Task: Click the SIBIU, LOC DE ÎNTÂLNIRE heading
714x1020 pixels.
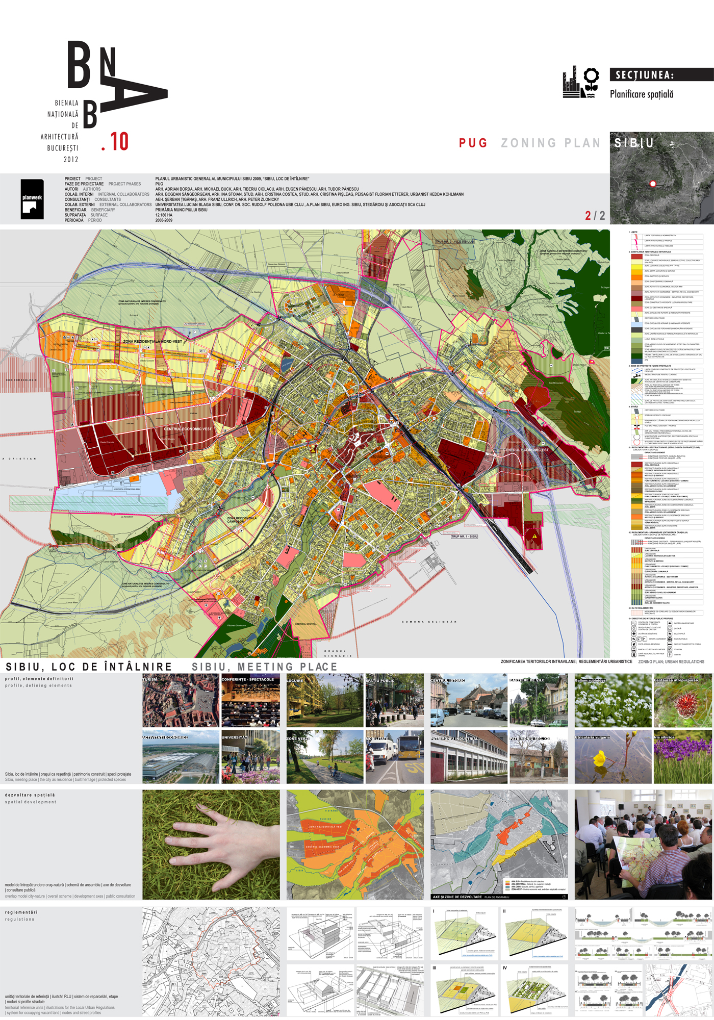Action: (89, 667)
